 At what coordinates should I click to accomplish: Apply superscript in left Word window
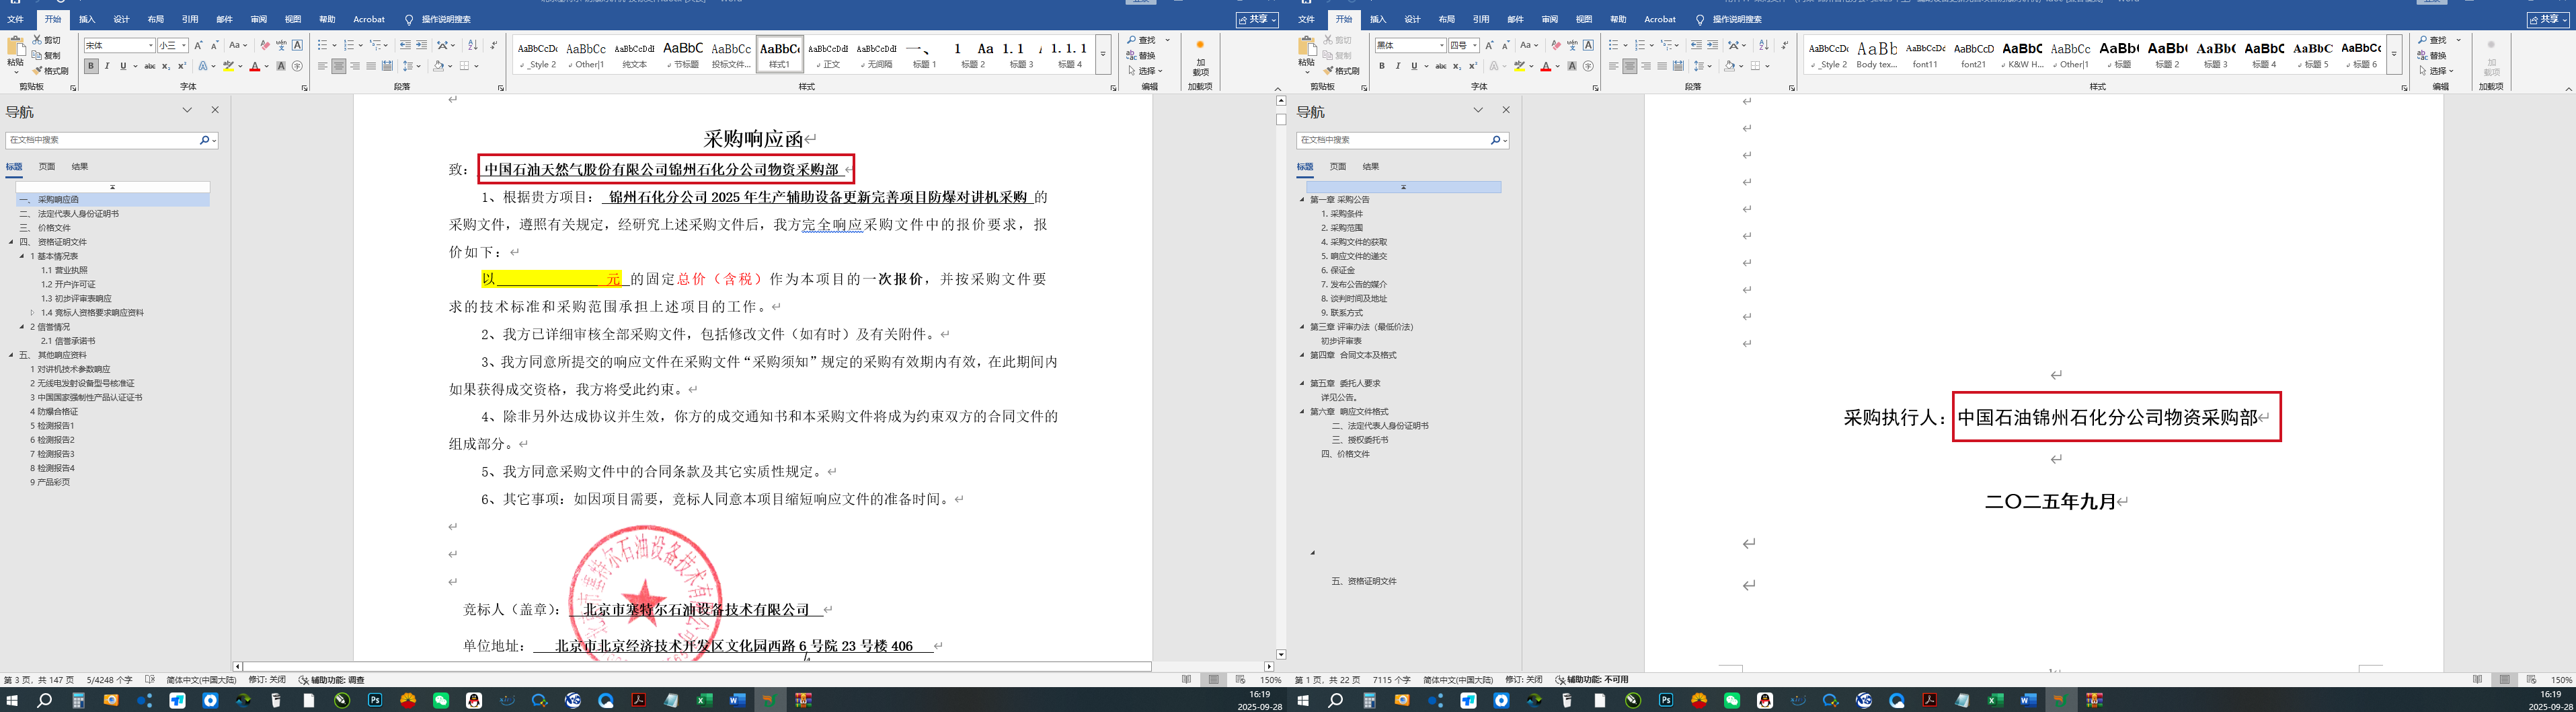pos(182,66)
